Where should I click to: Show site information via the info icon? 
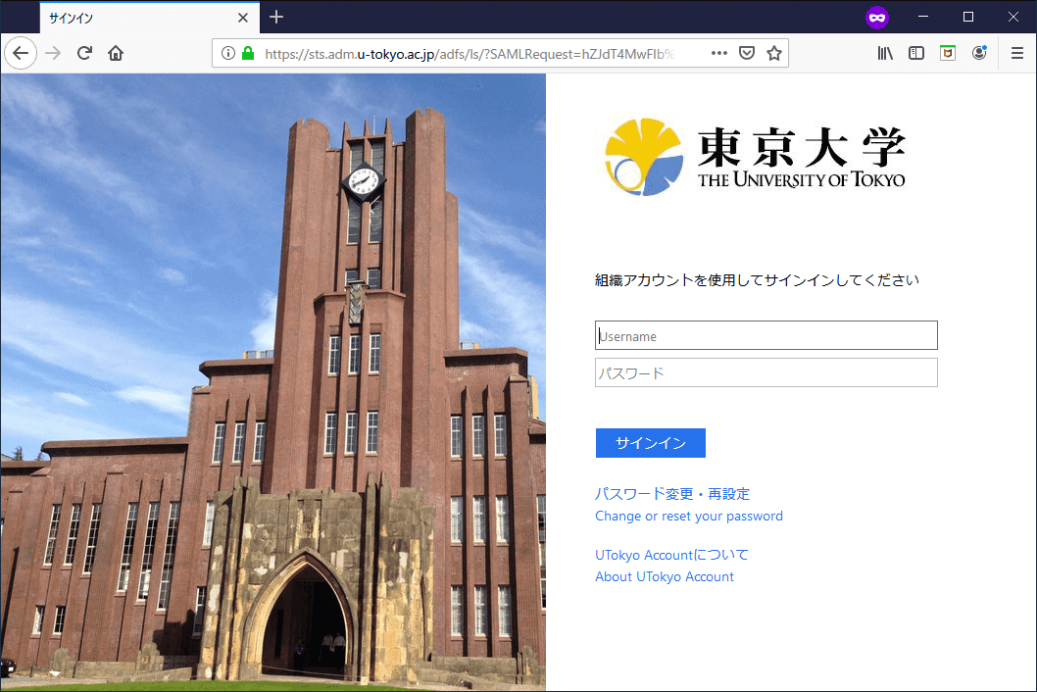point(228,53)
